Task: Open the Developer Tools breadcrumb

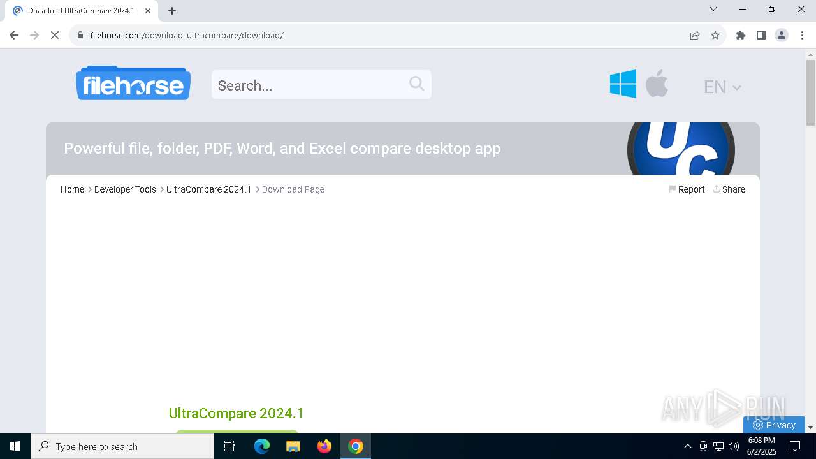Action: [125, 189]
